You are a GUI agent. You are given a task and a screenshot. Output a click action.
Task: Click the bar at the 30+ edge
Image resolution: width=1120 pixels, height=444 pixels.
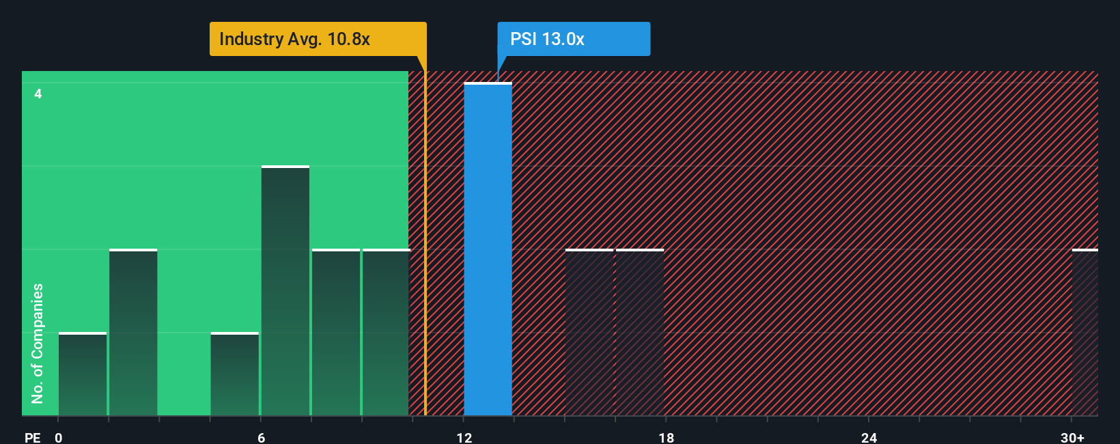(1085, 333)
